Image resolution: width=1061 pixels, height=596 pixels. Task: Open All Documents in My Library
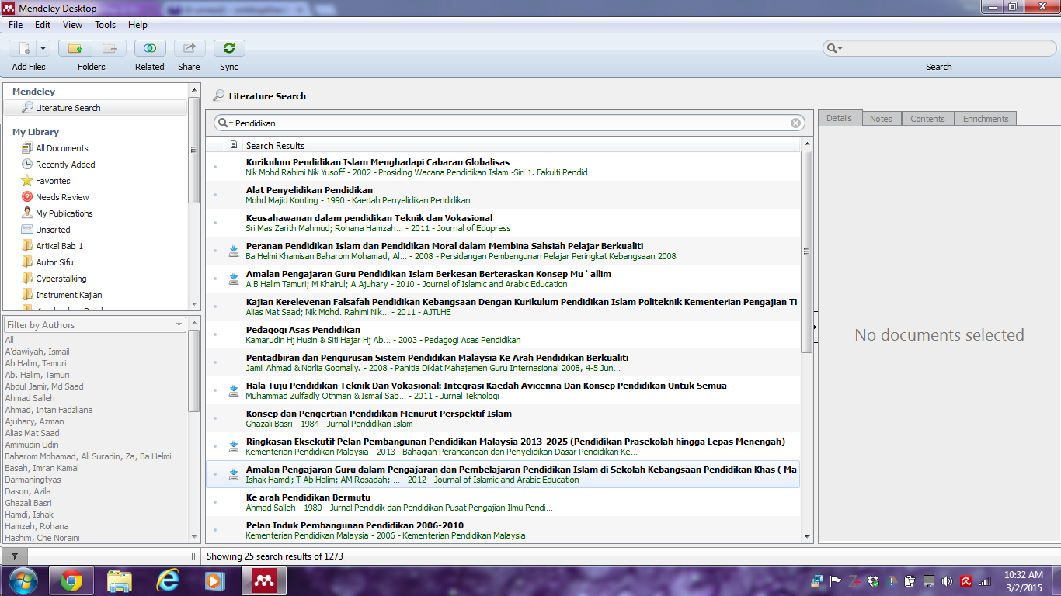pos(62,148)
